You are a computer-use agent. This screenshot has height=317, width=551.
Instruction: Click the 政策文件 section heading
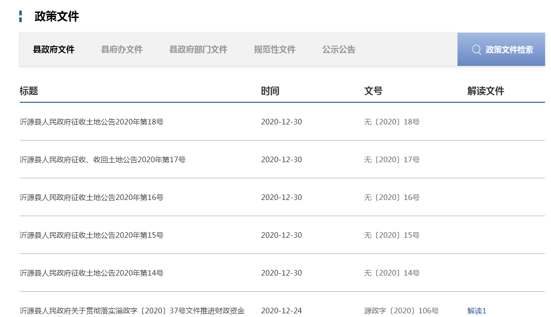[57, 17]
